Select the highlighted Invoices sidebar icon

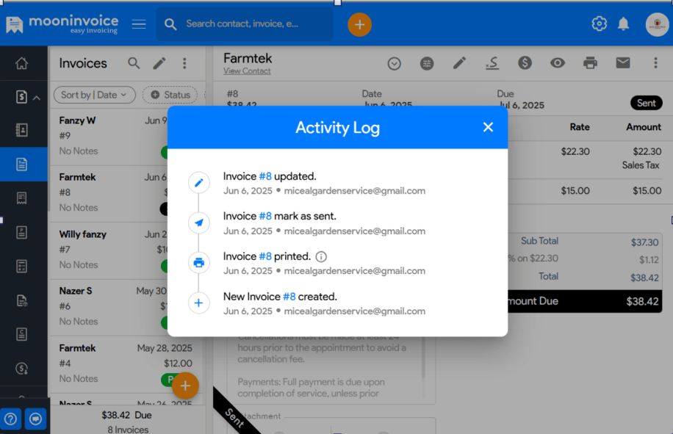[x=21, y=164]
